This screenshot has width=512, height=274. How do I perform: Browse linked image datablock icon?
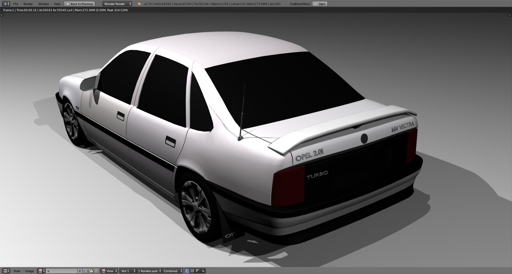pos(41,271)
